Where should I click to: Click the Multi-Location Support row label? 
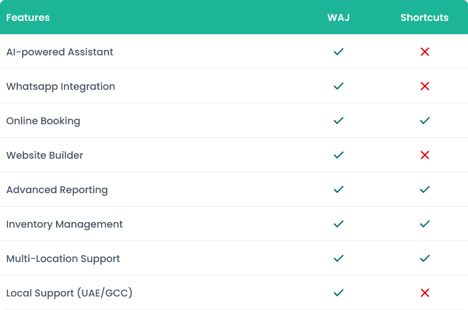[63, 258]
